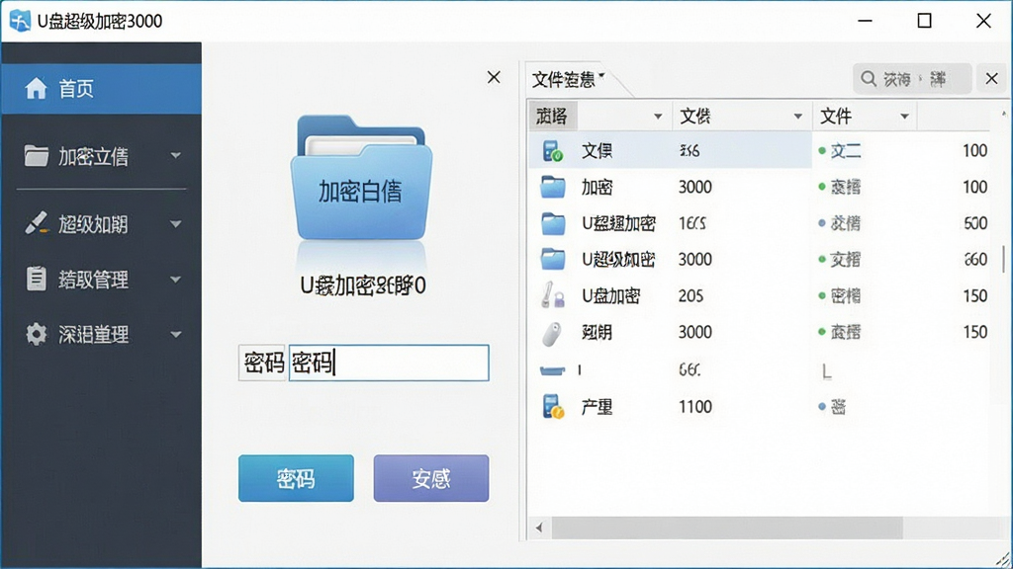Viewport: 1013px width, 569px height.
Task: Click the "1100" cell in the last row
Action: pos(695,406)
